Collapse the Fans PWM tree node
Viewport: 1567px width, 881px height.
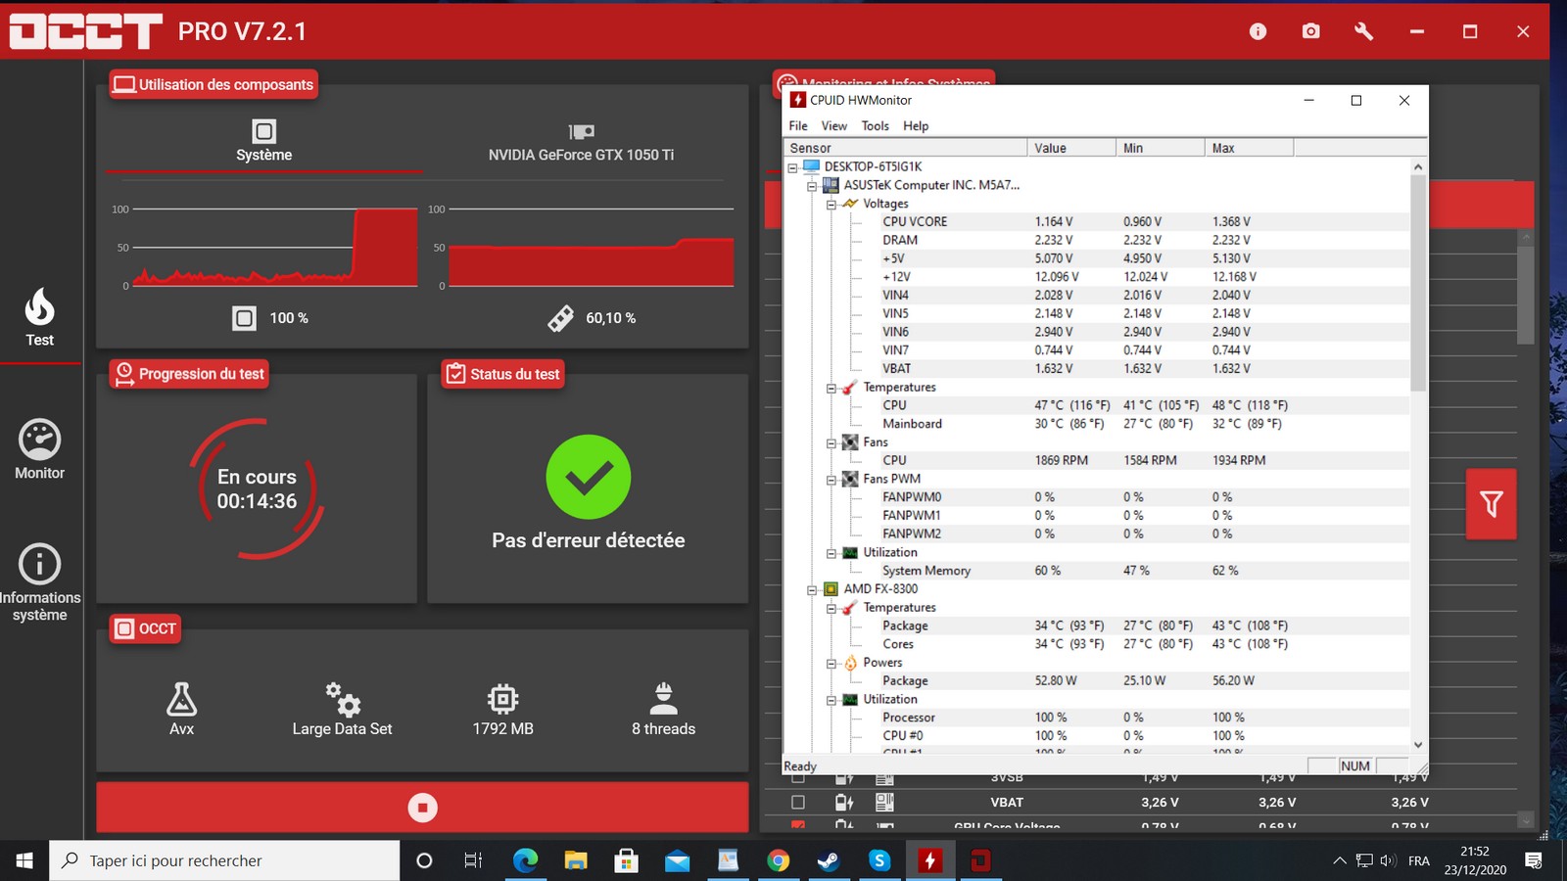831,480
